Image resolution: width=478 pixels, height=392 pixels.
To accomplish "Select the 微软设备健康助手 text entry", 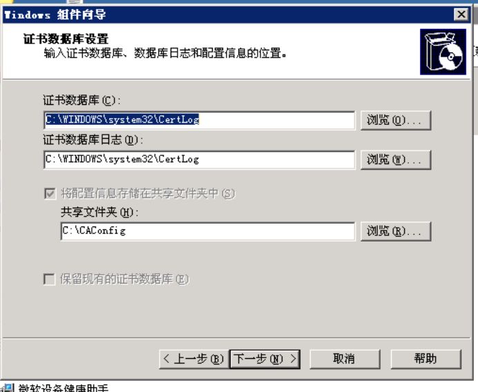I will click(x=63, y=388).
